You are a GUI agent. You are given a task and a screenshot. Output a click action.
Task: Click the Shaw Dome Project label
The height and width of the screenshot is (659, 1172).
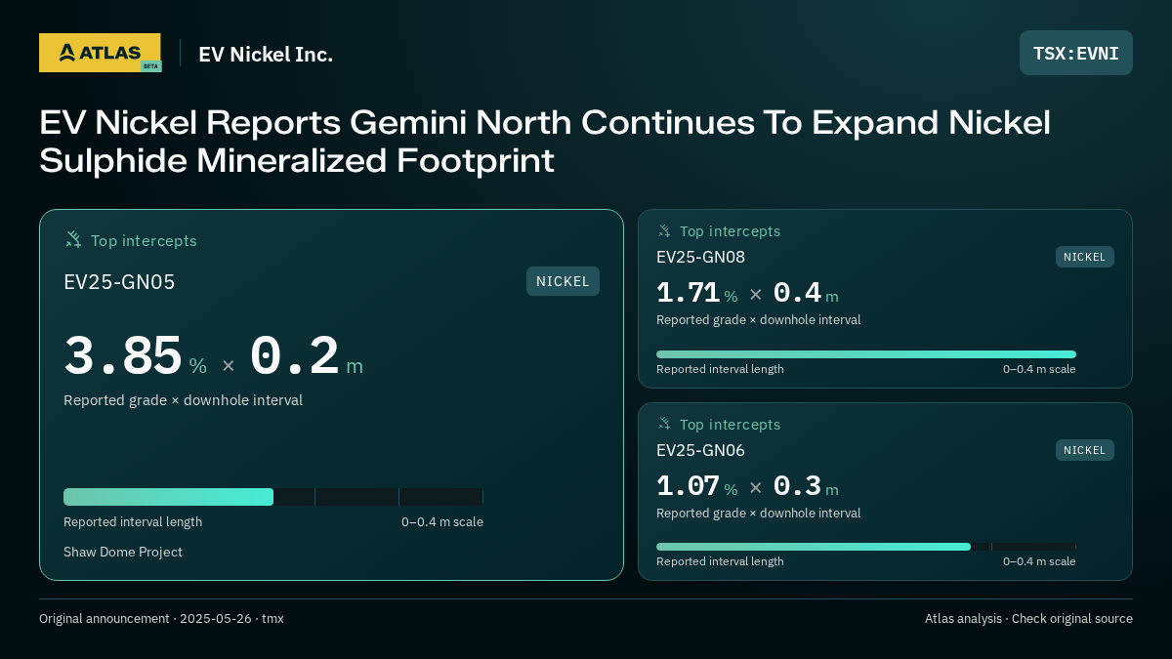pyautogui.click(x=123, y=552)
